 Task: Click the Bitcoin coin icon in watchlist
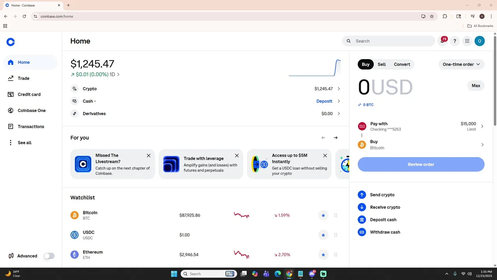coord(75,215)
